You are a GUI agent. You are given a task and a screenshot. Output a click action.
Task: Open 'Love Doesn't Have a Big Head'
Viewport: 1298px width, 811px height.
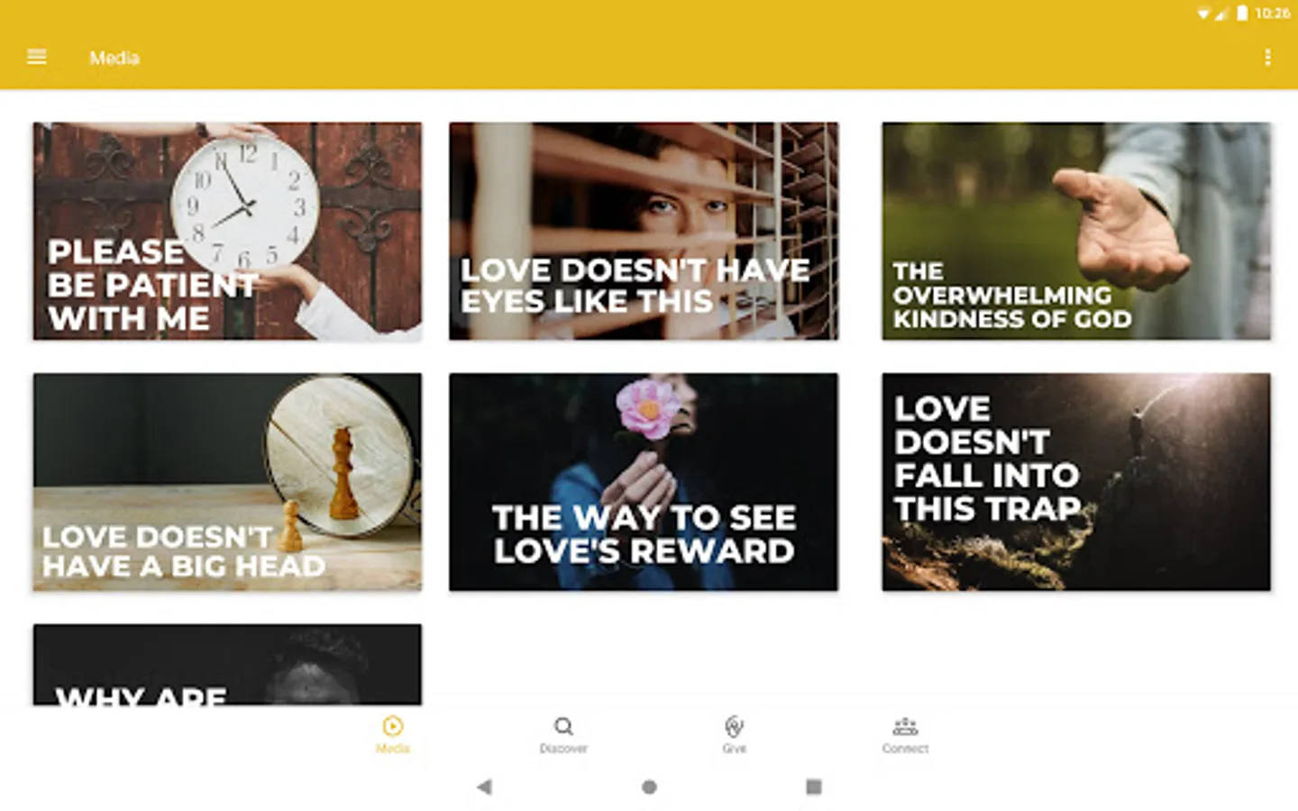(227, 482)
